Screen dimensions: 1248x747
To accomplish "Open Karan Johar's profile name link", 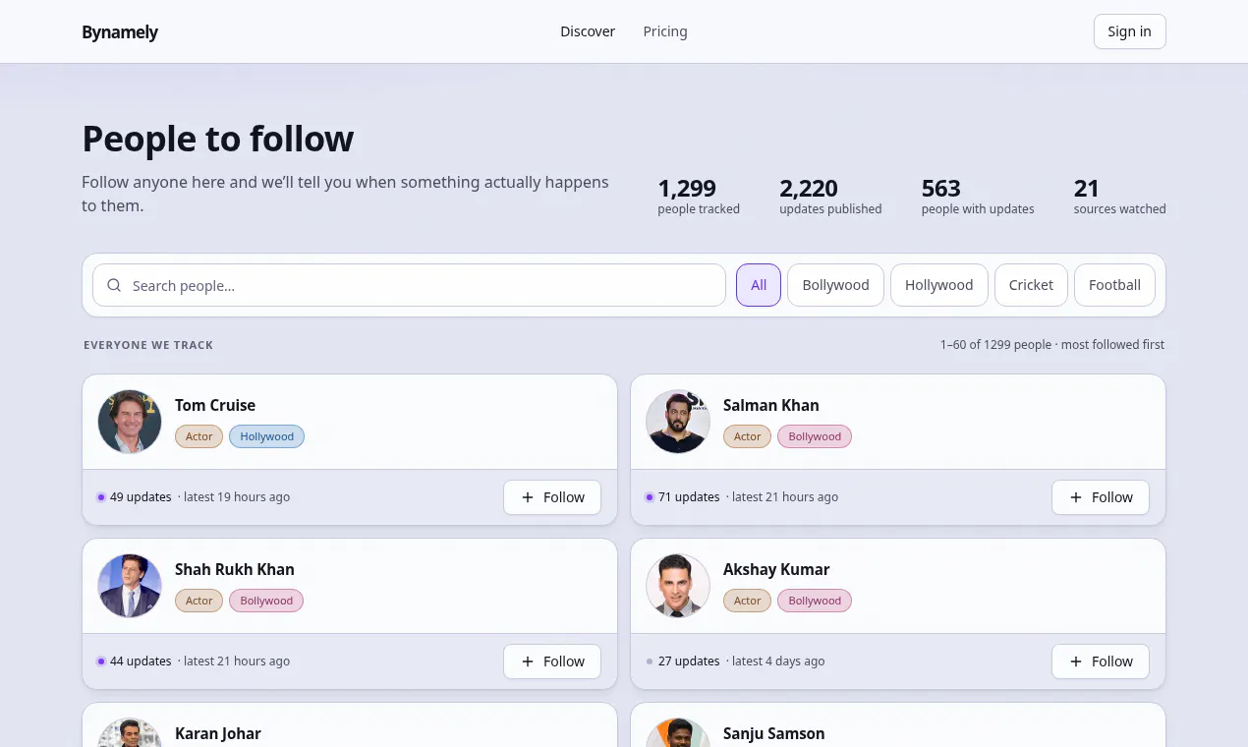I will pos(218,733).
